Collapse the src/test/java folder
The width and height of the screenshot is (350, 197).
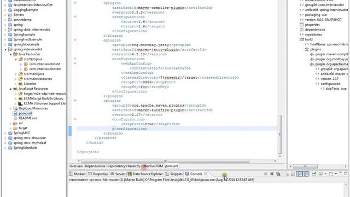point(16,59)
